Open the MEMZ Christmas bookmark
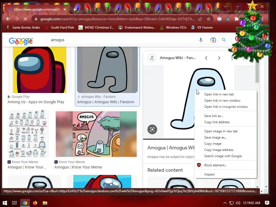 (x=96, y=27)
